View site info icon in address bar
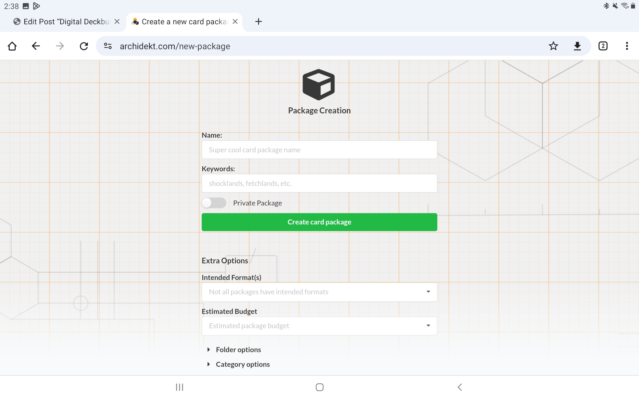 (x=108, y=46)
